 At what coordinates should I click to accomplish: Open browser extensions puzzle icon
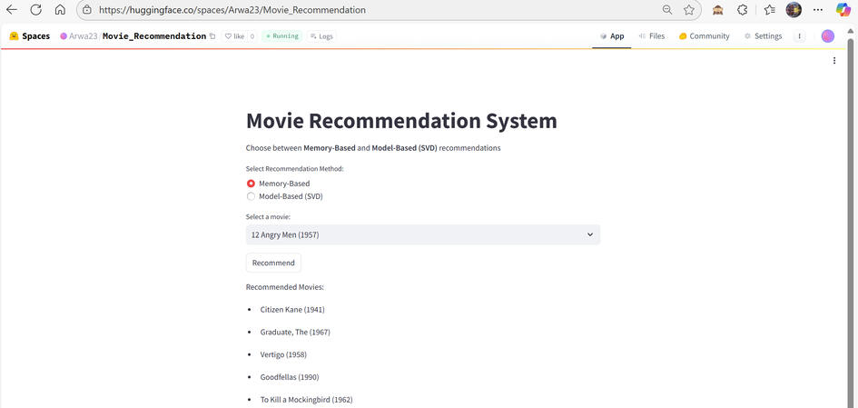tap(742, 10)
